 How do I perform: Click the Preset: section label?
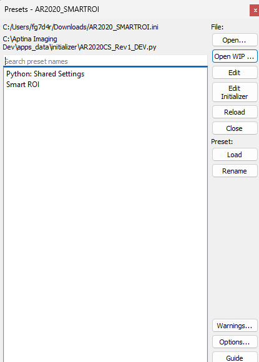tap(222, 142)
